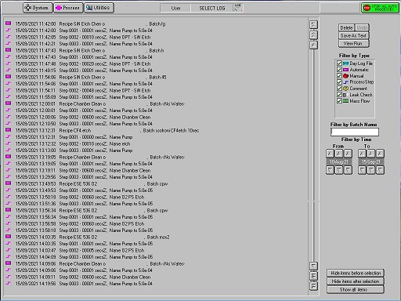Click the log icon next to SELECT LOG
401x301 pixels.
(237, 8)
